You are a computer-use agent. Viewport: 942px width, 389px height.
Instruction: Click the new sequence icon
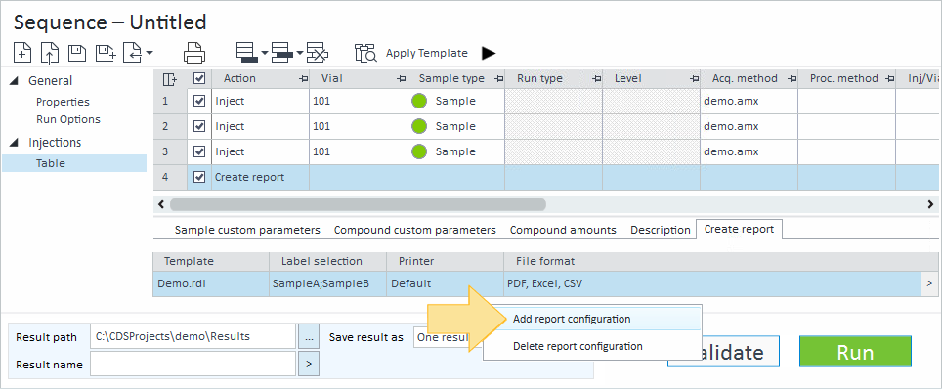coord(22,53)
